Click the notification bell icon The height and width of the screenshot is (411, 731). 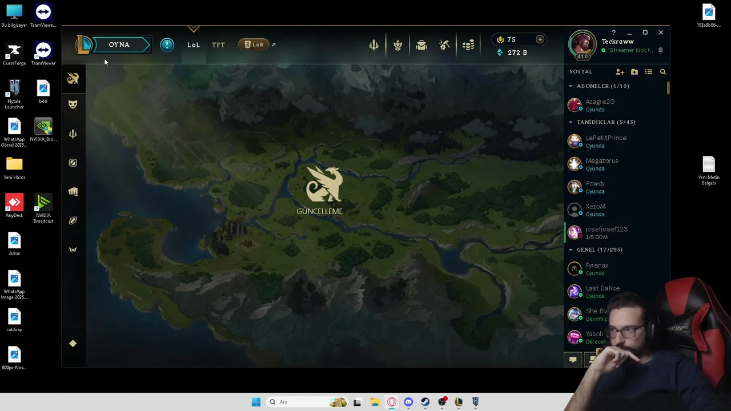pyautogui.click(x=660, y=50)
